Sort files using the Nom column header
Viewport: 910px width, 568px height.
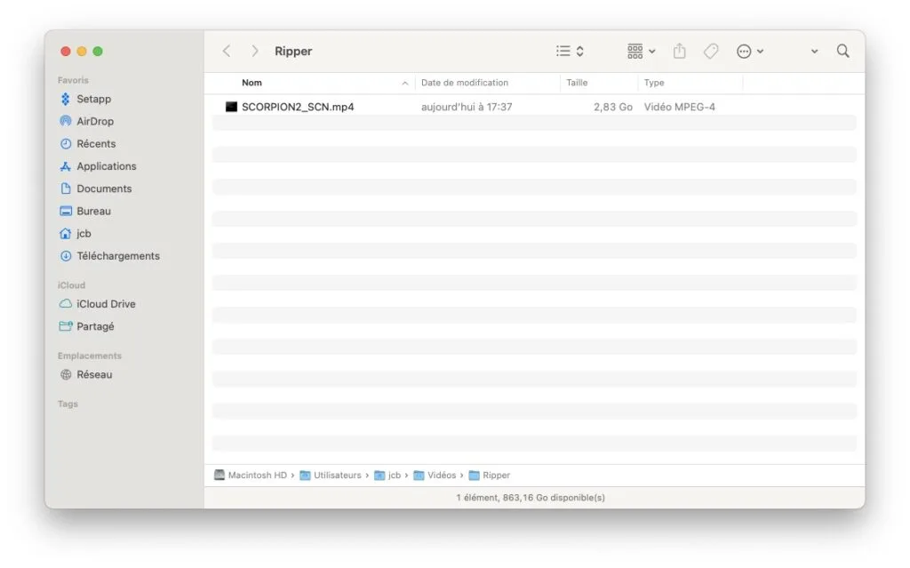[251, 82]
